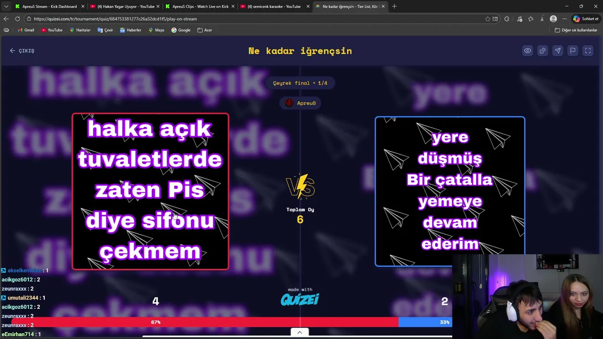Toggle fullscreen mode icon in Quizei header
This screenshot has height=339, width=603.
tap(588, 50)
